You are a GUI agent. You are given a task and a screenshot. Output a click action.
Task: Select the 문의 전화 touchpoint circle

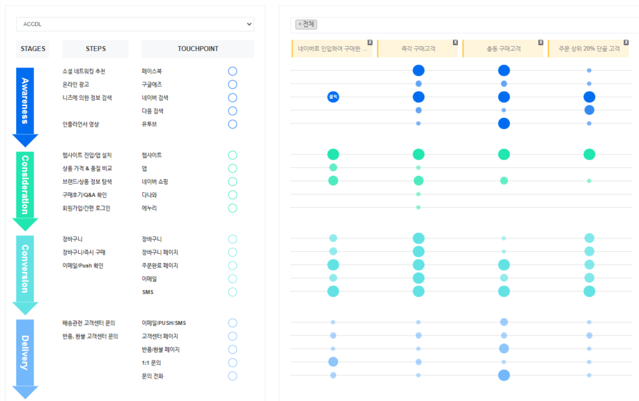point(233,376)
